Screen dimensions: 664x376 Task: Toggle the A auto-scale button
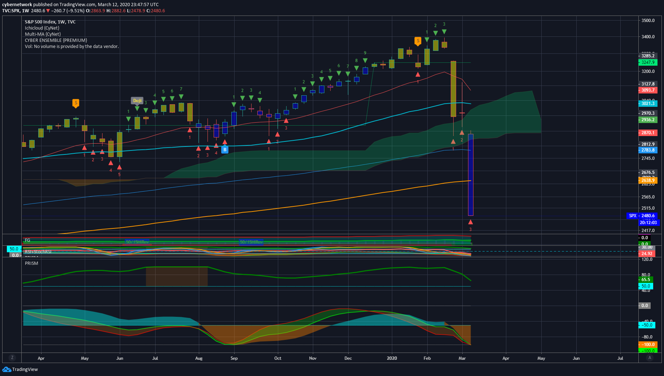coord(650,358)
